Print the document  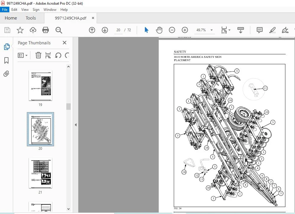46,30
